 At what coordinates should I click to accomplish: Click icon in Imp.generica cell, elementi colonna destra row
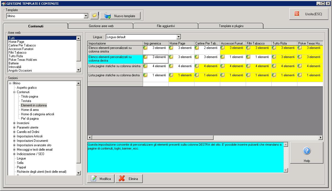coord(145,57)
